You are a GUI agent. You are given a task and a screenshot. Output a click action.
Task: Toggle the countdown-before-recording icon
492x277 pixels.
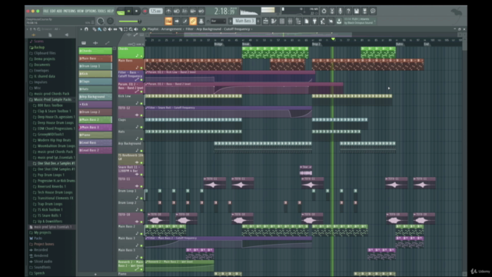pyautogui.click(x=184, y=11)
